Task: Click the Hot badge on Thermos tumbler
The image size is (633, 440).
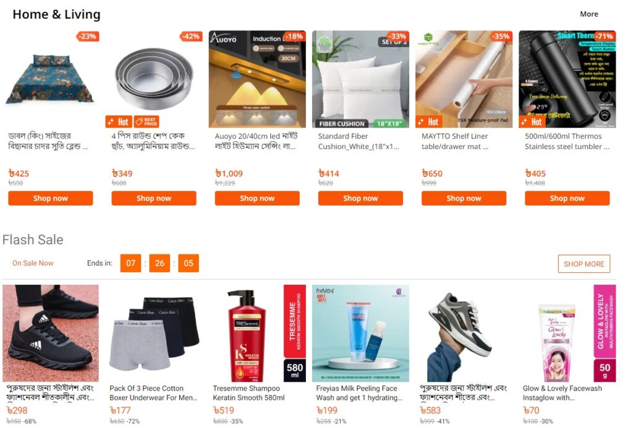Action: pyautogui.click(x=532, y=122)
